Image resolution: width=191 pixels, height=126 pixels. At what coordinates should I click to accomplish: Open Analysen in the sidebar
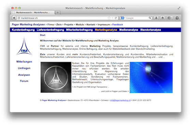click(24, 75)
